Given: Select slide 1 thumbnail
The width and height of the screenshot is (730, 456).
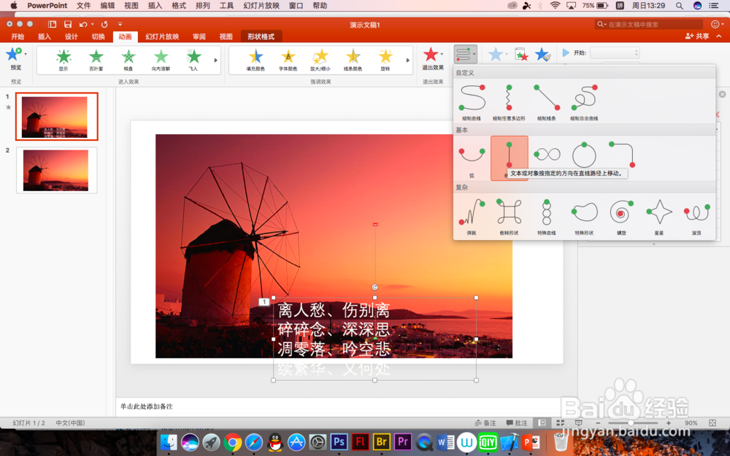Looking at the screenshot, I should pos(57,116).
